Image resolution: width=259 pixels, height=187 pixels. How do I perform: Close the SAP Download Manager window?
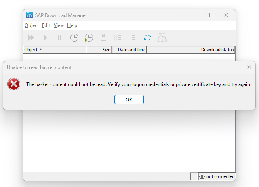coord(226,15)
